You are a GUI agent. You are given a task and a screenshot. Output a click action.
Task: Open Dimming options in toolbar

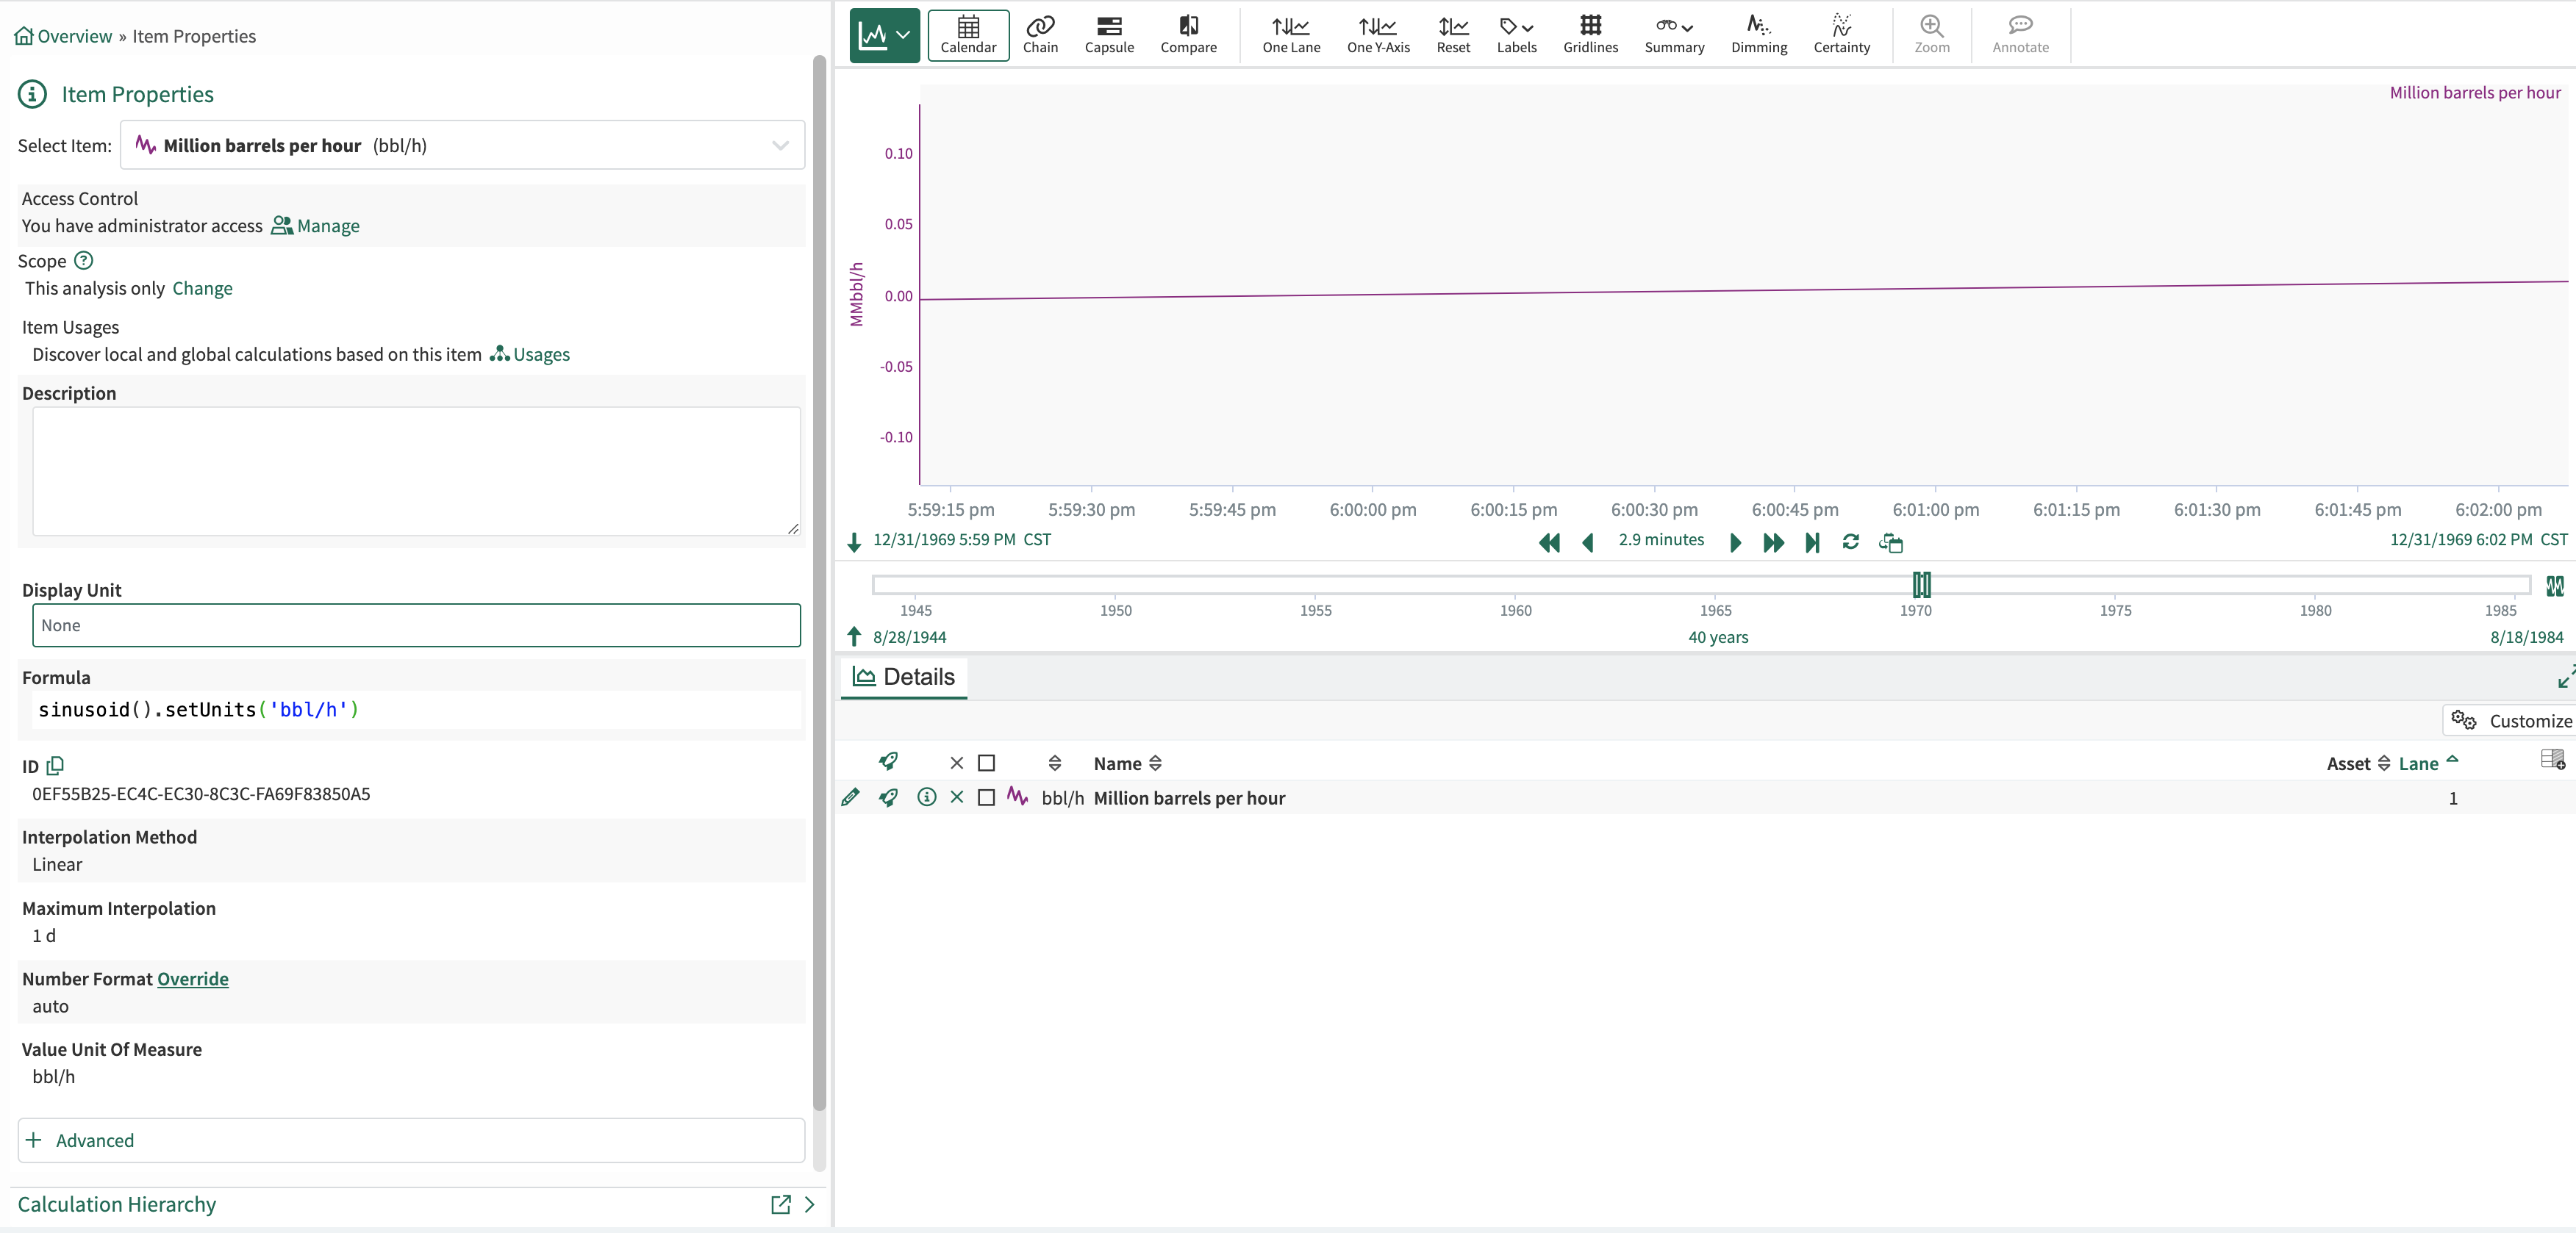[x=1758, y=34]
